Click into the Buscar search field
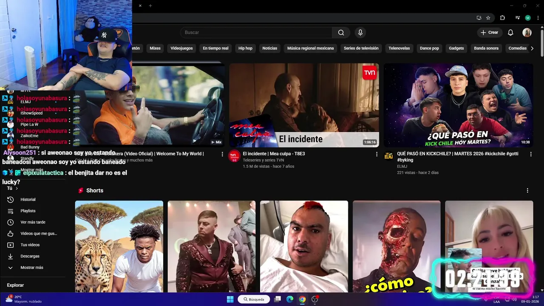544x306 pixels. tap(256, 32)
